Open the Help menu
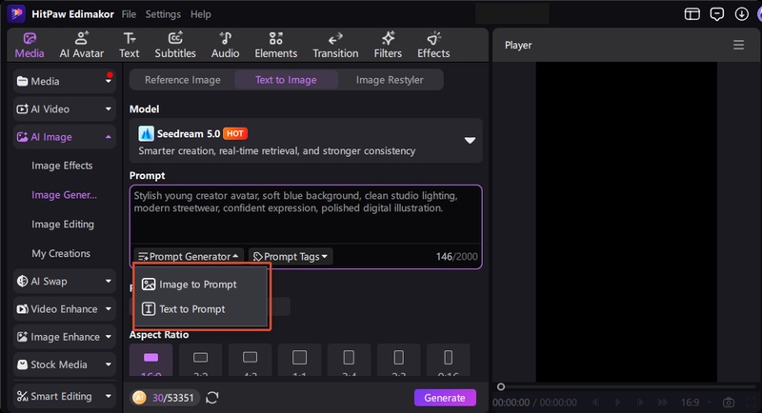The width and height of the screenshot is (762, 413). click(200, 14)
